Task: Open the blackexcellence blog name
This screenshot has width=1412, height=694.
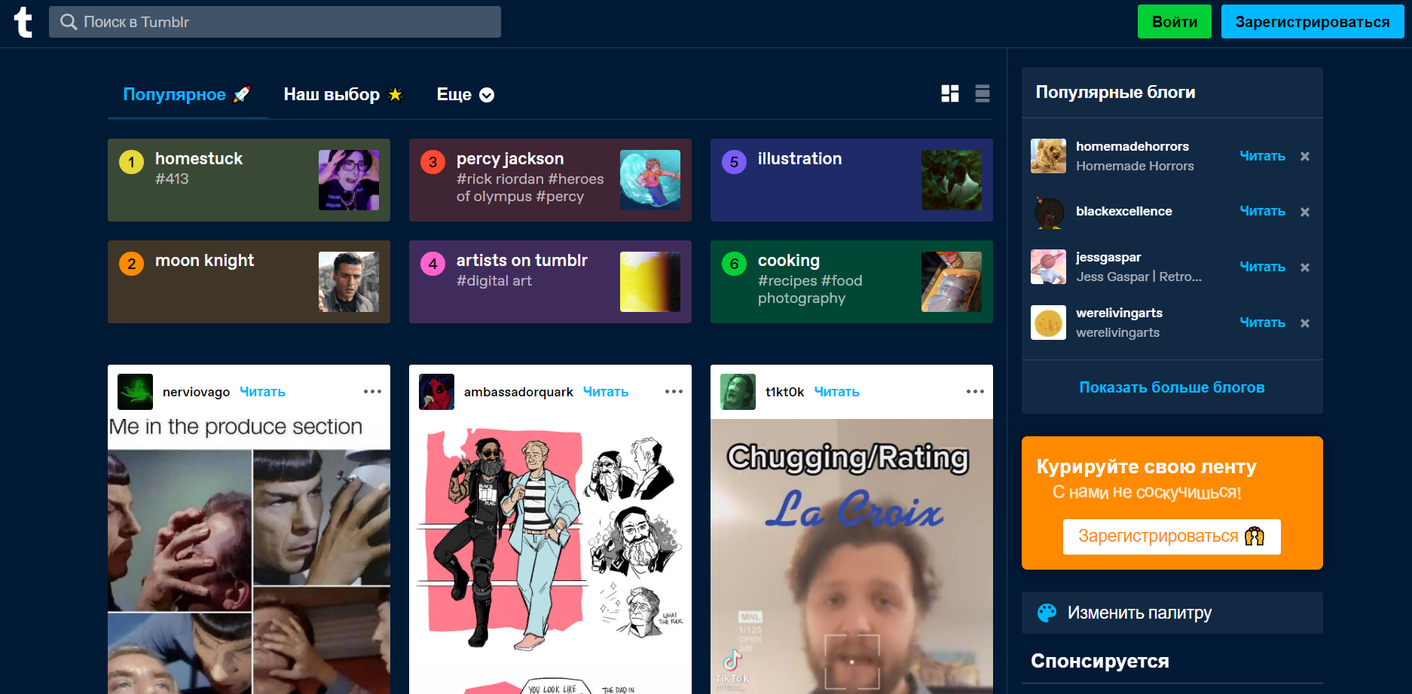Action: 1124,211
